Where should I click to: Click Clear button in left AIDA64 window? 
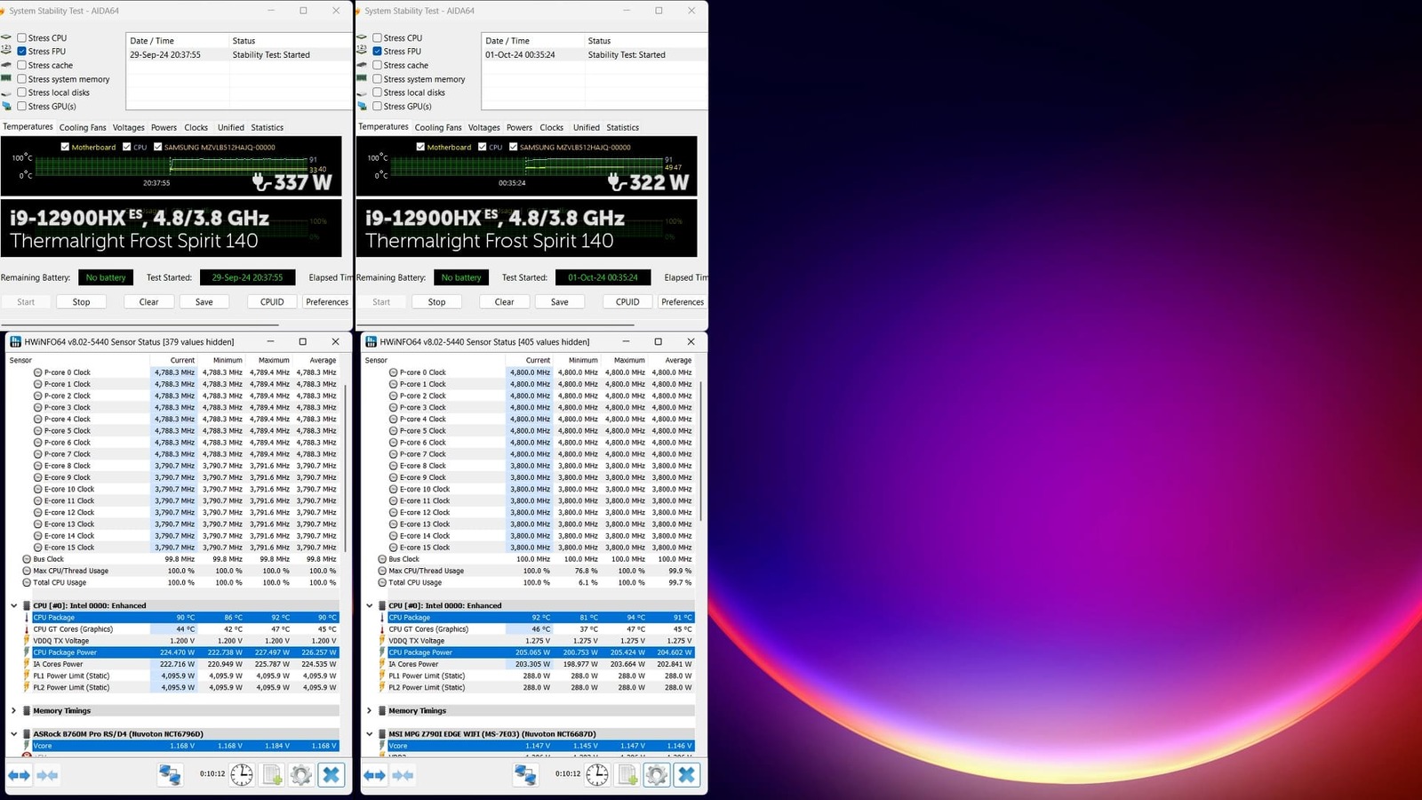pos(148,302)
